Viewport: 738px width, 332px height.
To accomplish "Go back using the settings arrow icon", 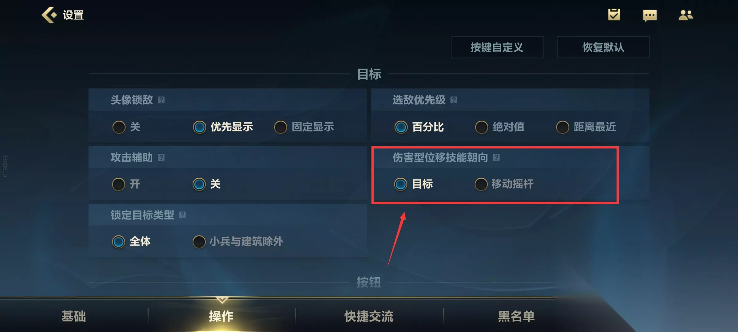I will pyautogui.click(x=49, y=15).
